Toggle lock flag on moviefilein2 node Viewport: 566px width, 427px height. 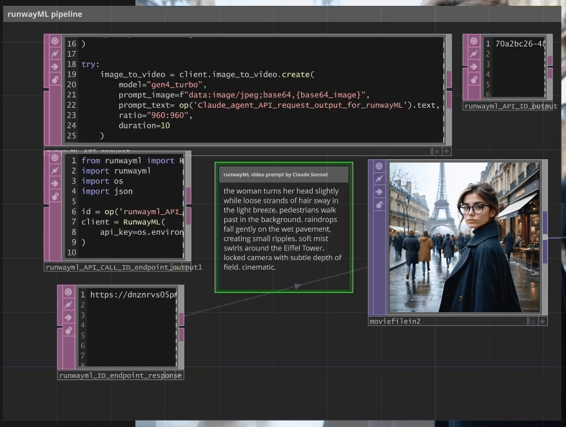378,205
